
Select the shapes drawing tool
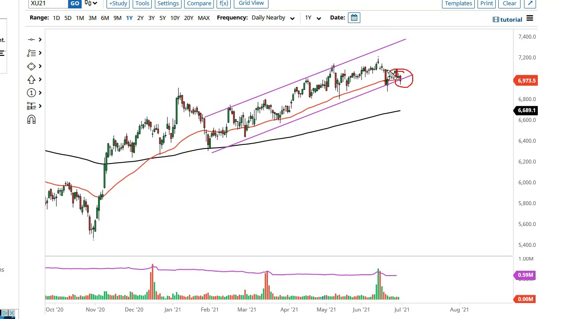[31, 66]
